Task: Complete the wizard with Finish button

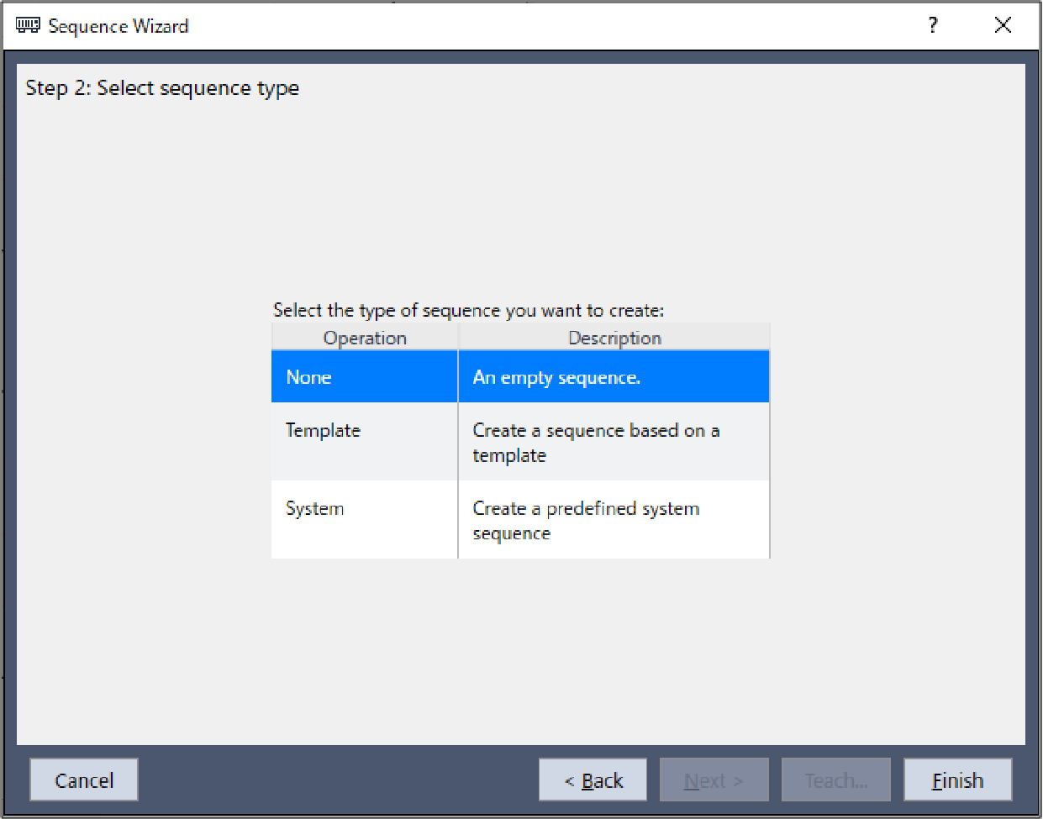Action: (x=957, y=780)
